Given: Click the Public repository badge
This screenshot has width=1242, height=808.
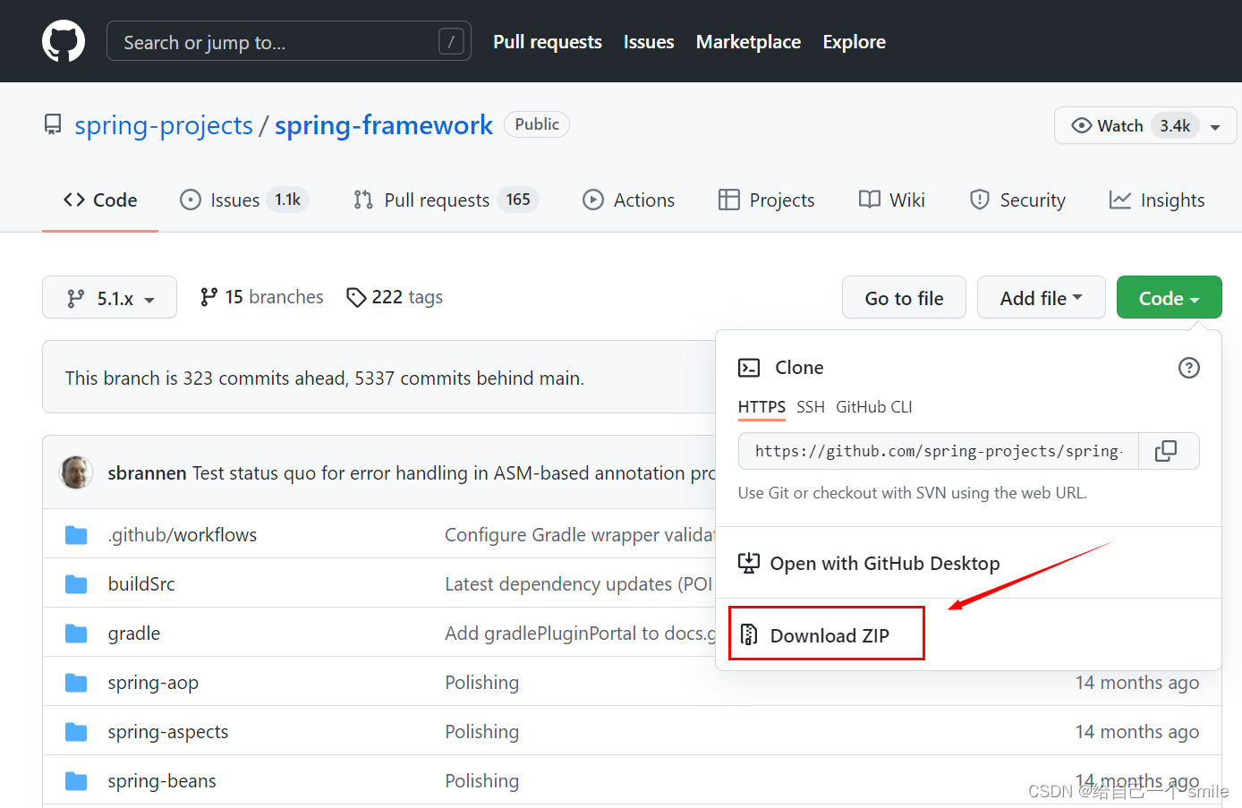Looking at the screenshot, I should tap(537, 124).
